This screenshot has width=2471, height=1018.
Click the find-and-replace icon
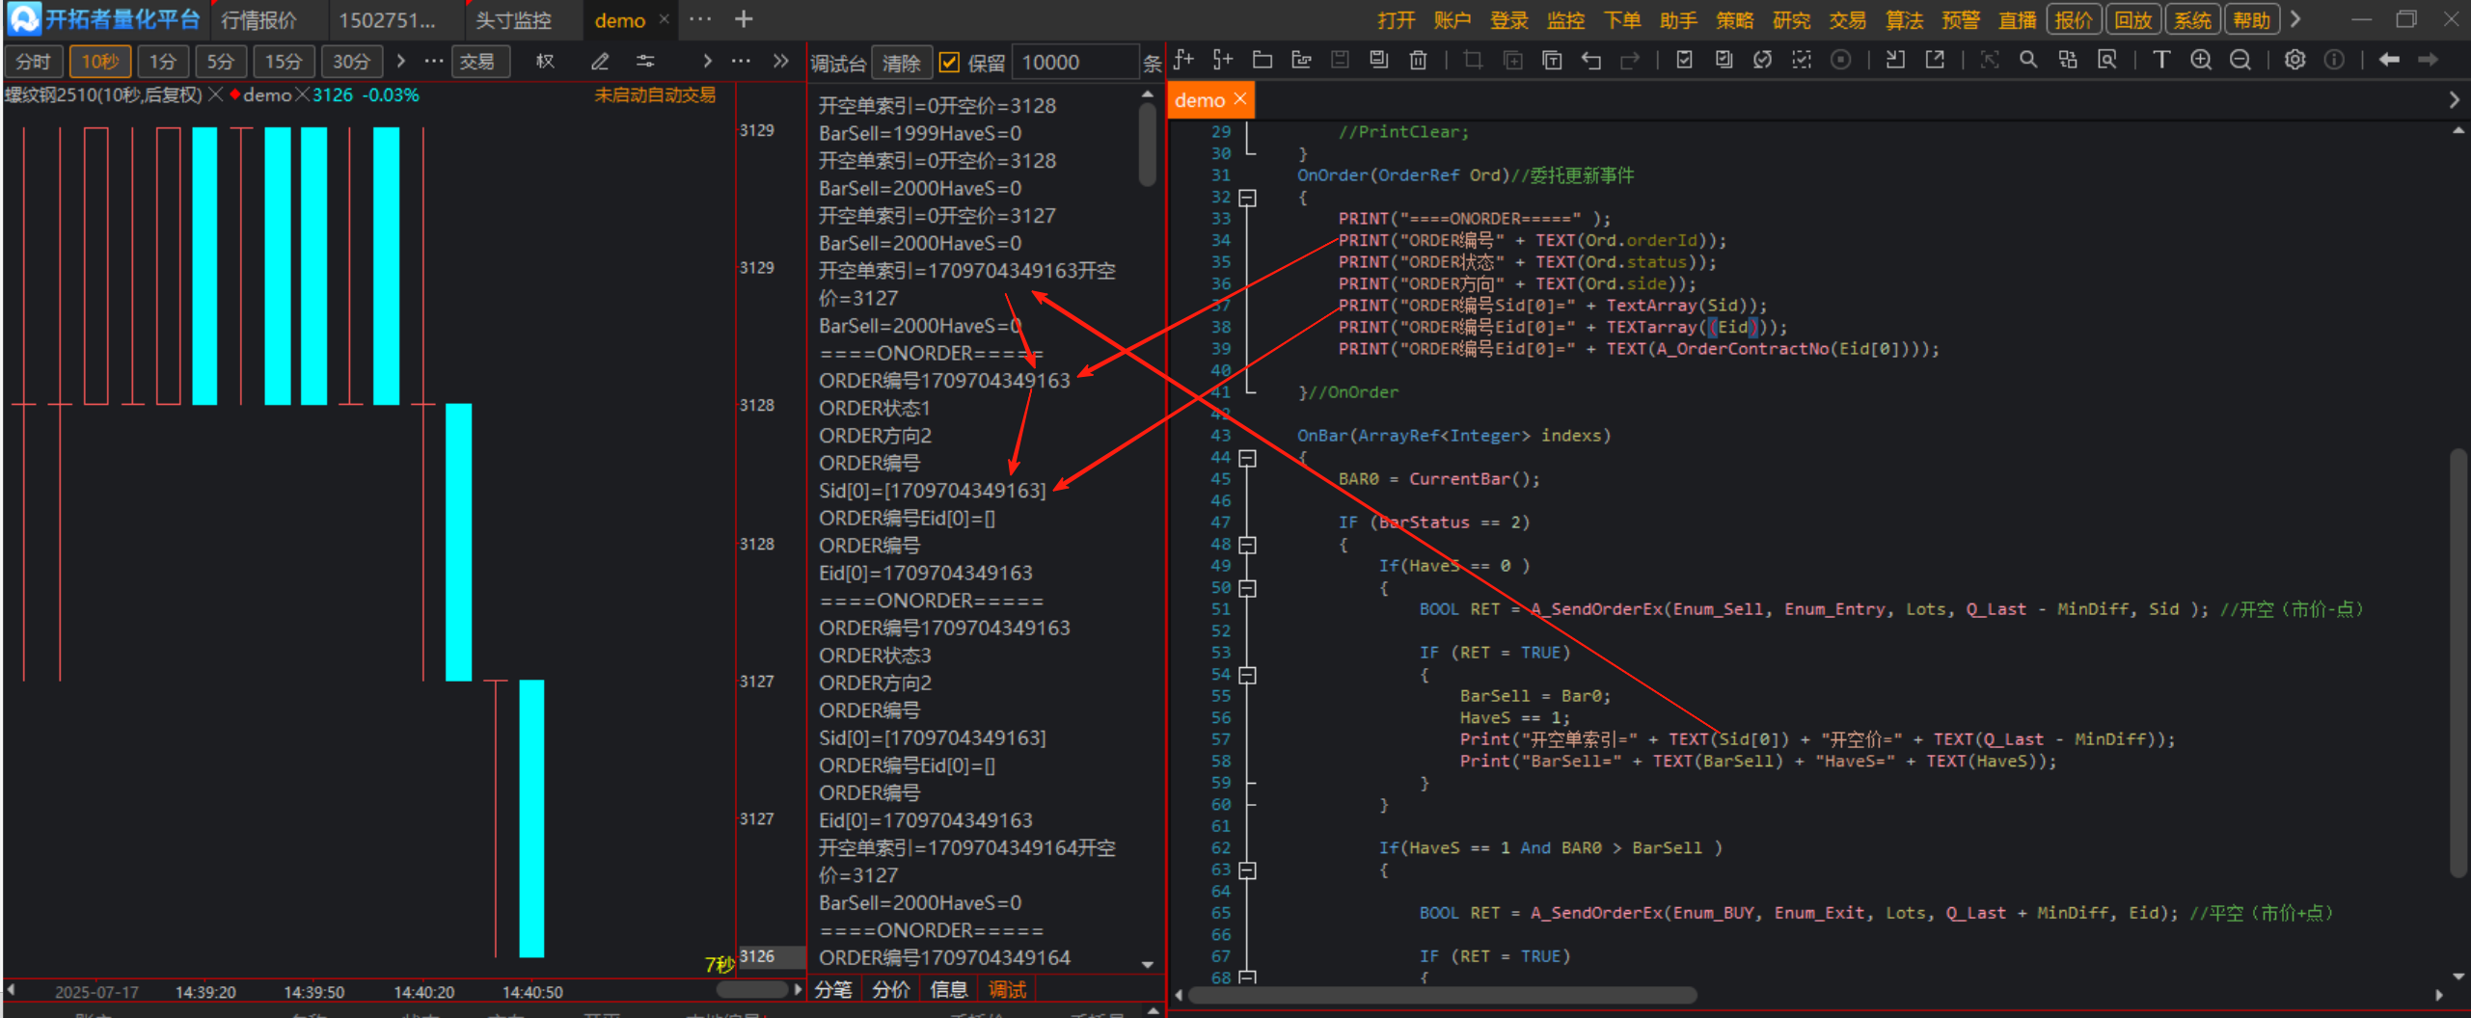pos(2068,60)
